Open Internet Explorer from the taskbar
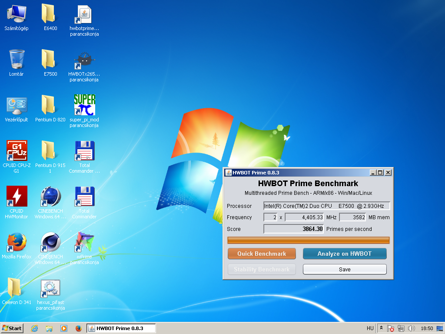The image size is (445, 334). [34, 328]
